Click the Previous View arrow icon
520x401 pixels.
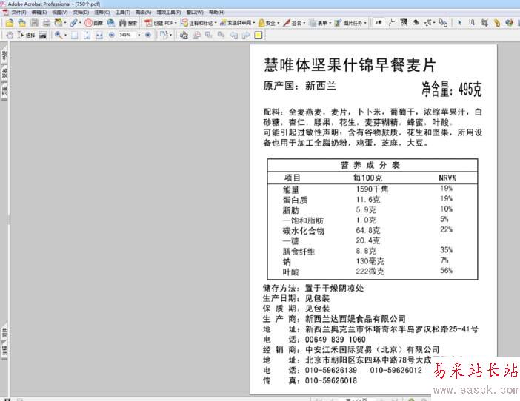pyautogui.click(x=233, y=35)
